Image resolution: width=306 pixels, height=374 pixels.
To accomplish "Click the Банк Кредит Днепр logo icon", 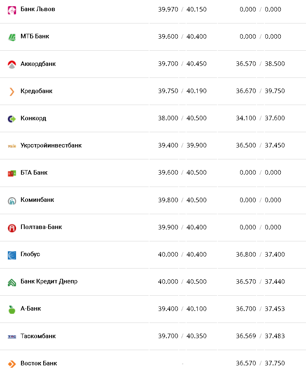I will 12,282.
